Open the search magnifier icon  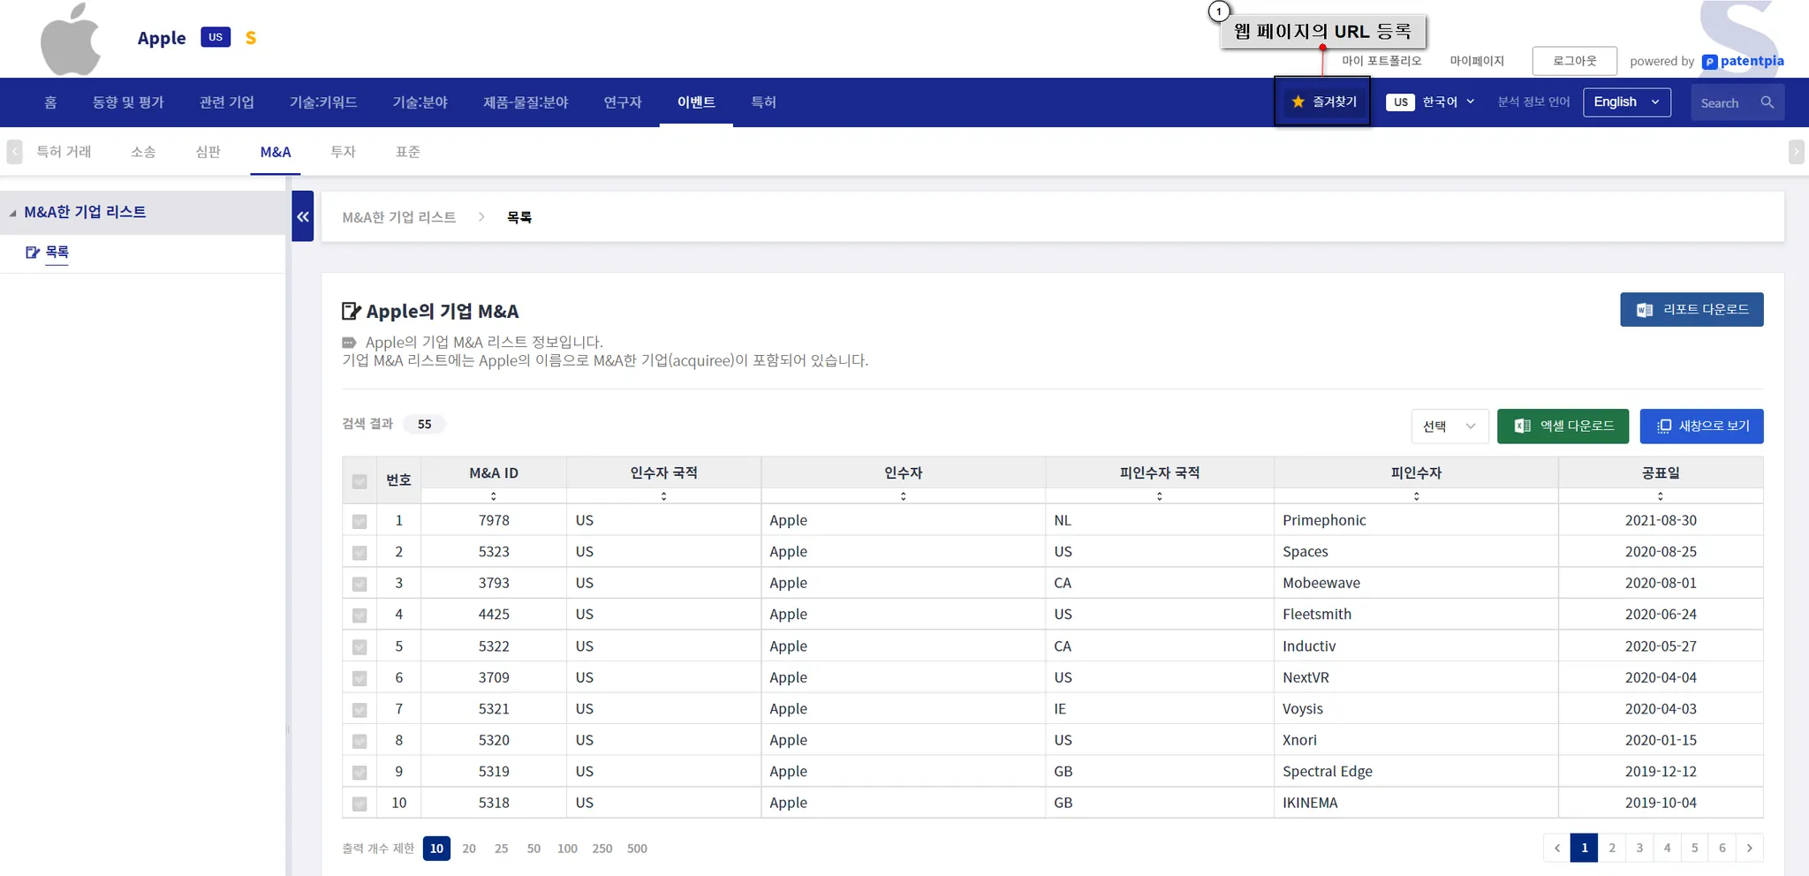click(1767, 102)
